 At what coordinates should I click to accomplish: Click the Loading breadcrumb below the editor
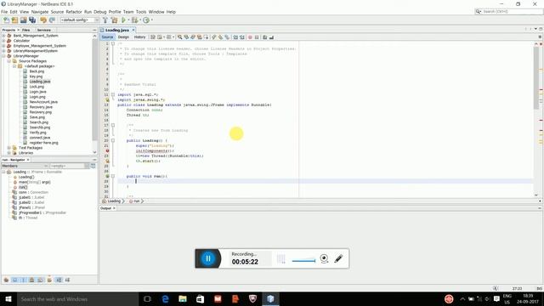[113, 201]
